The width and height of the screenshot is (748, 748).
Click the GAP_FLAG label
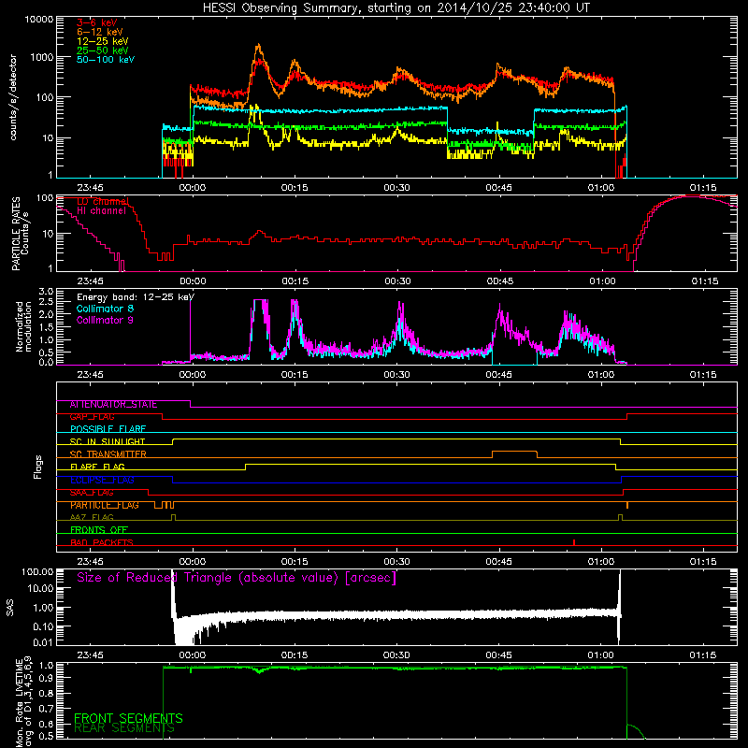coord(92,417)
